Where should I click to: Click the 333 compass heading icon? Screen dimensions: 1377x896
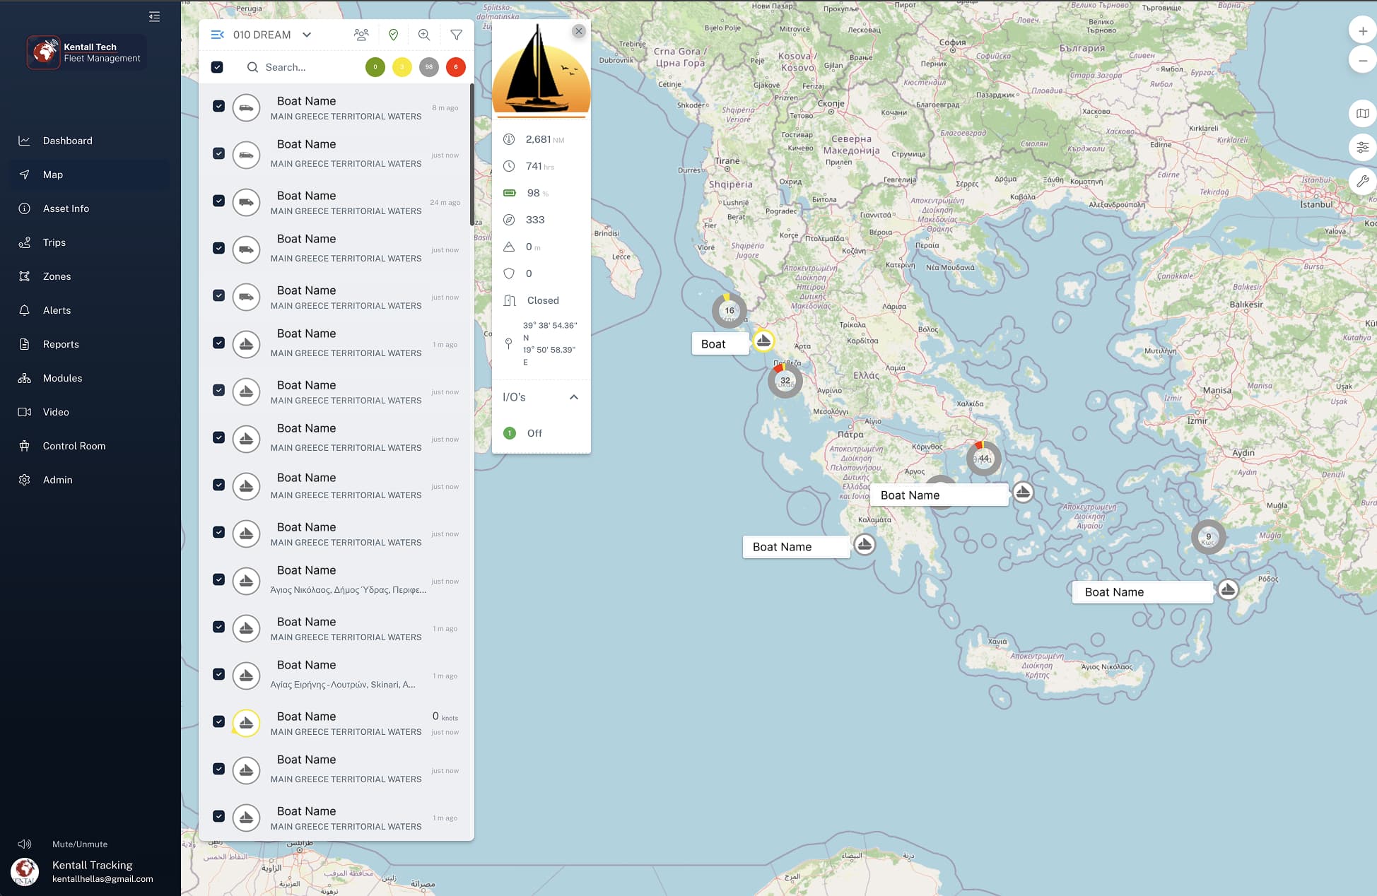click(x=509, y=220)
